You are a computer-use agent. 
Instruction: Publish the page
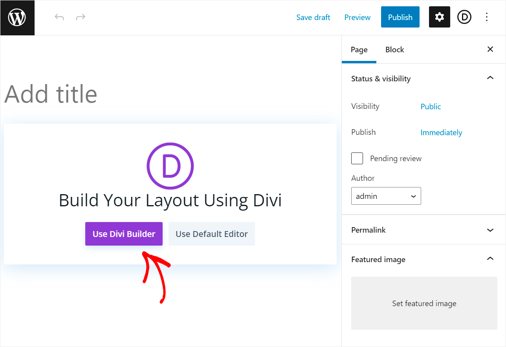pos(400,17)
